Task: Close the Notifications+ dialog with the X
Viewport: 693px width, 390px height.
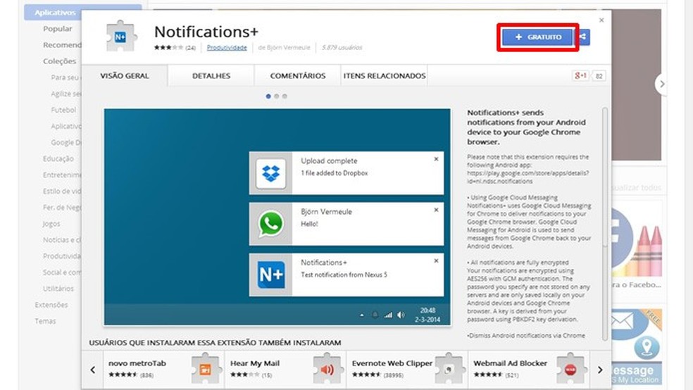Action: (x=601, y=20)
